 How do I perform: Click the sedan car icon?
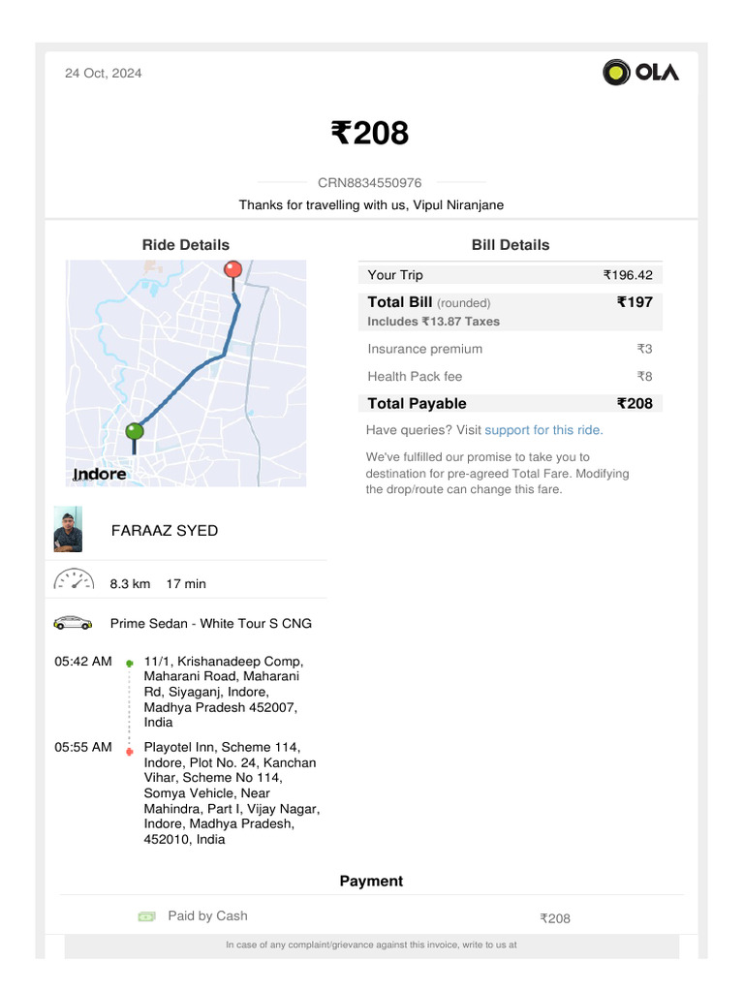[73, 623]
